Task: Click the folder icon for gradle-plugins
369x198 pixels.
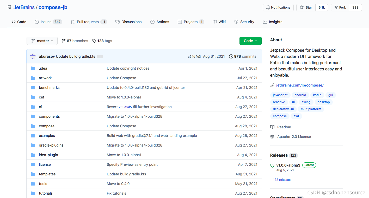Action: (x=33, y=145)
